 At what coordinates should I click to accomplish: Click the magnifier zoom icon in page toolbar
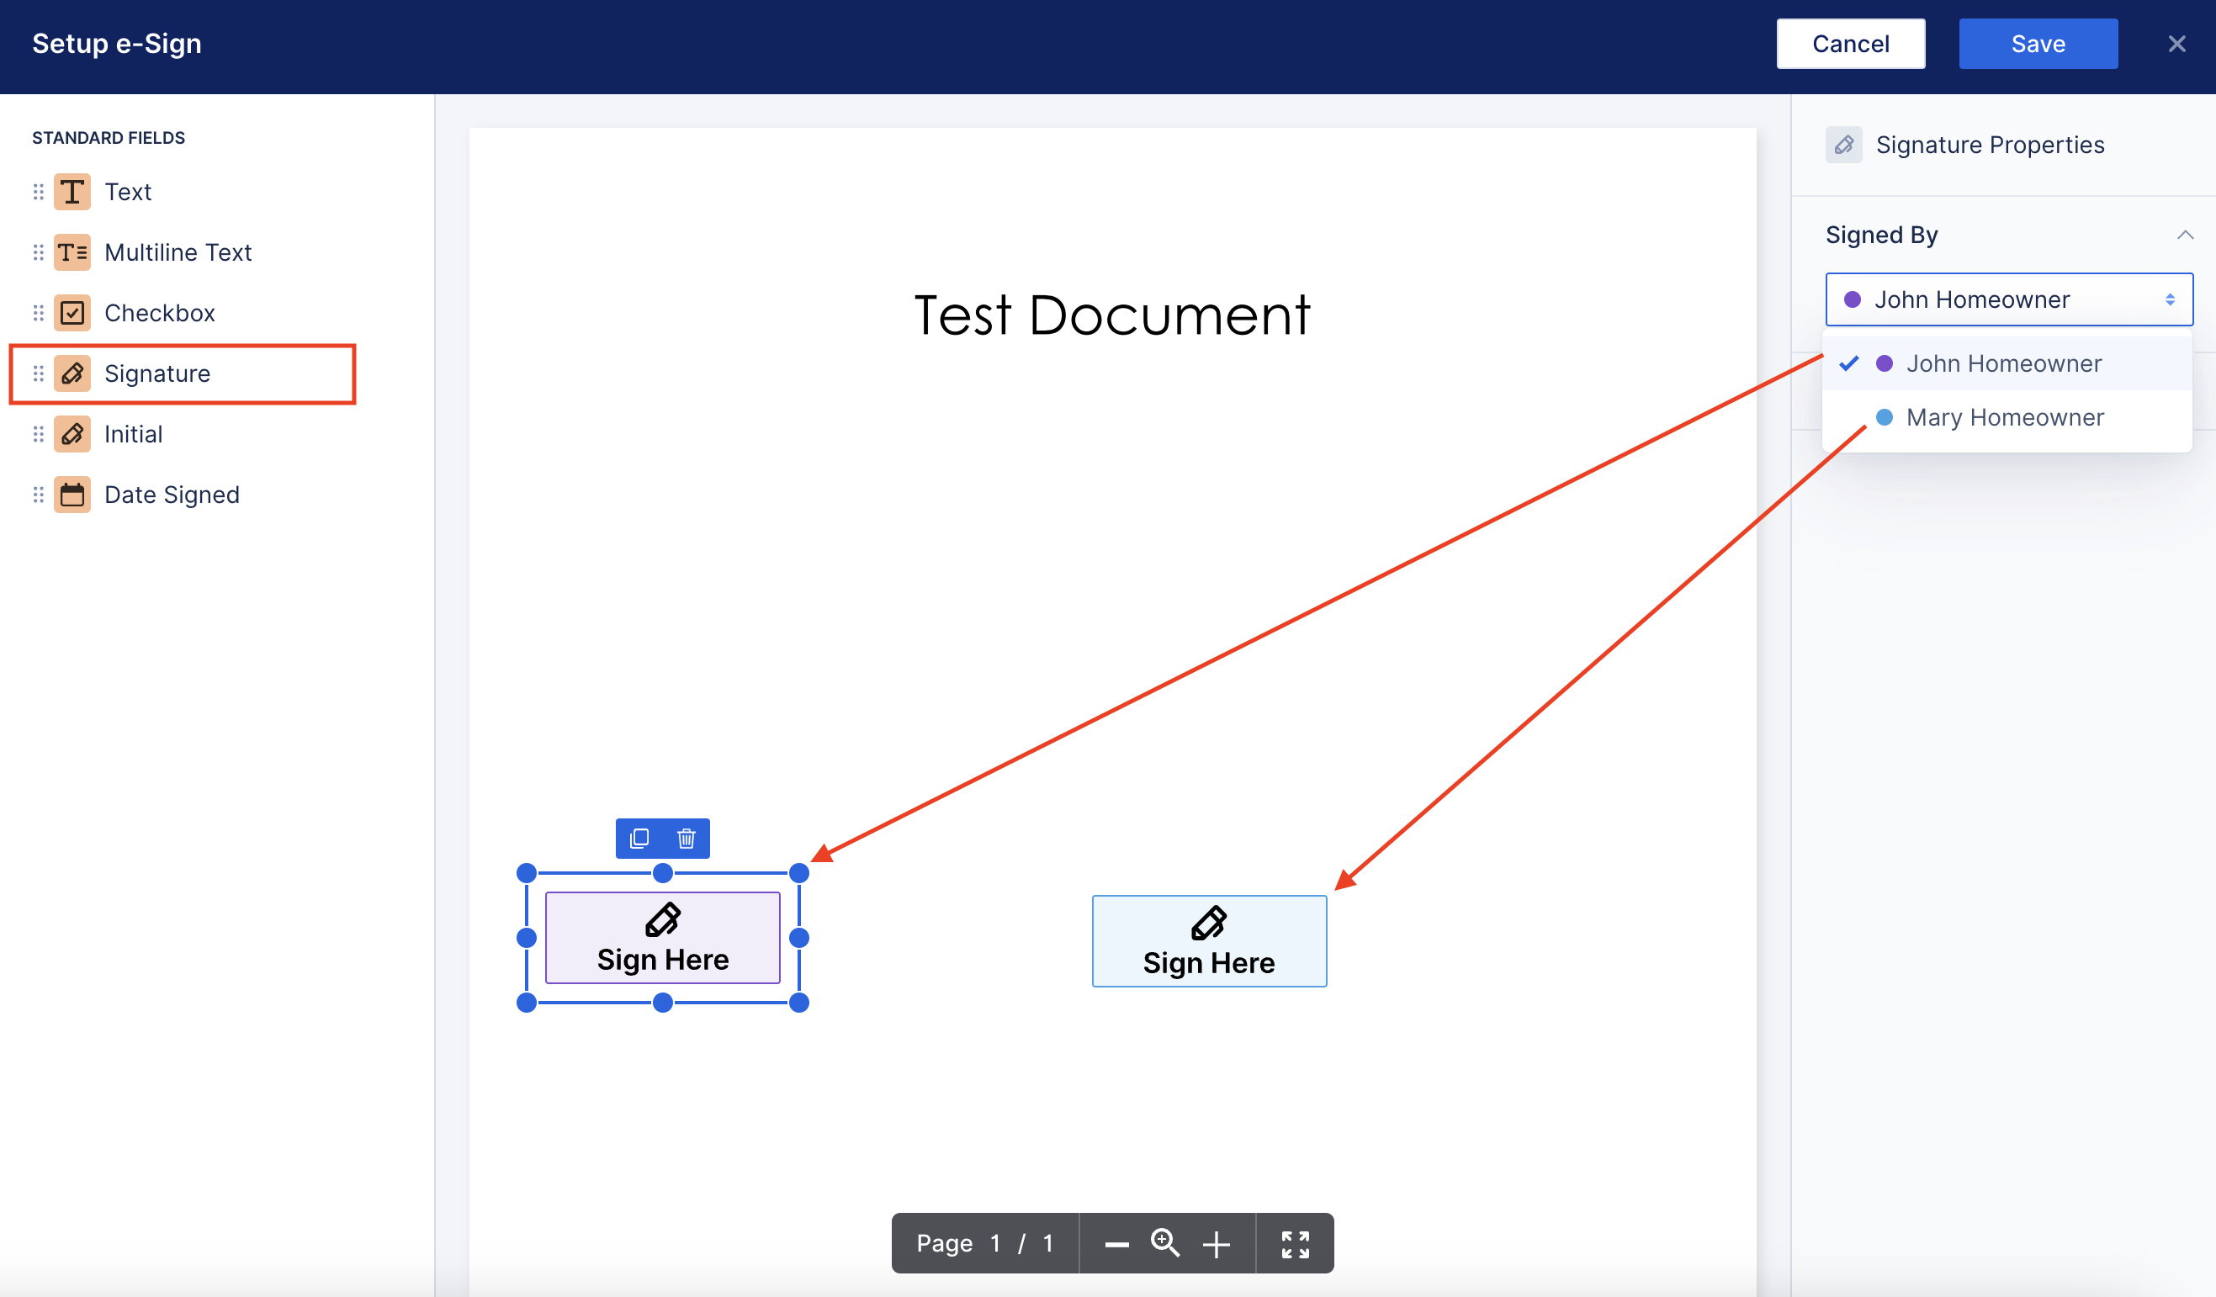[1165, 1242]
